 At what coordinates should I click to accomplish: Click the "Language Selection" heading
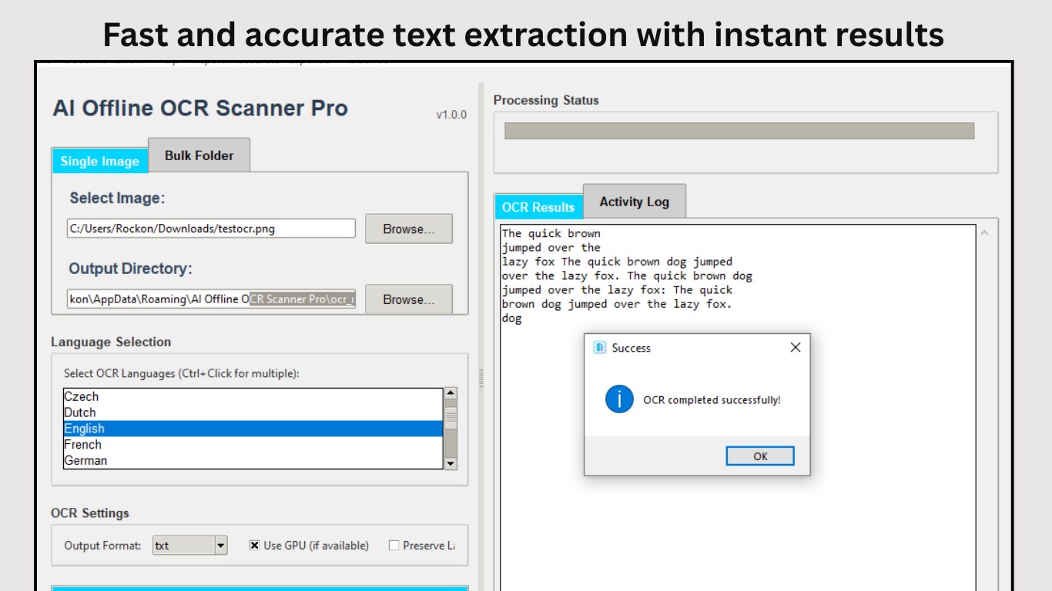click(x=111, y=342)
